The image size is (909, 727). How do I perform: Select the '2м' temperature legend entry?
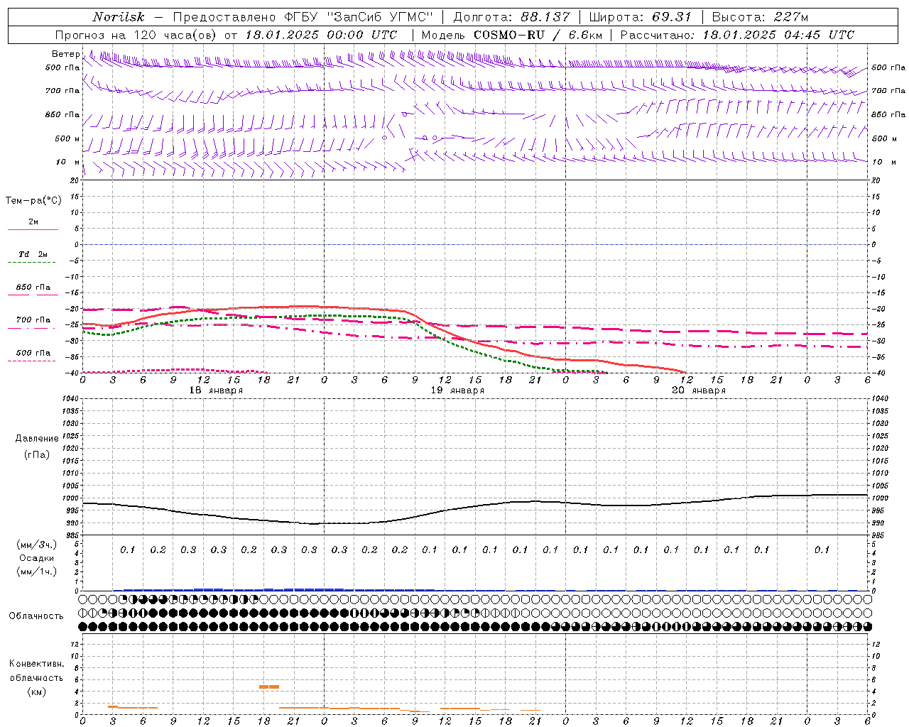(33, 222)
